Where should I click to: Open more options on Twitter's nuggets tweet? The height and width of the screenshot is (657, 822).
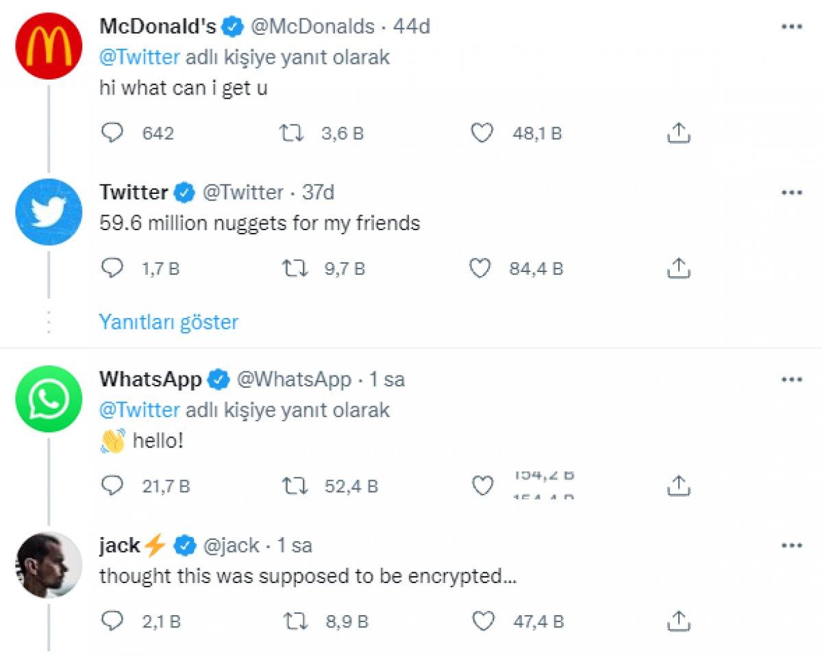791,193
